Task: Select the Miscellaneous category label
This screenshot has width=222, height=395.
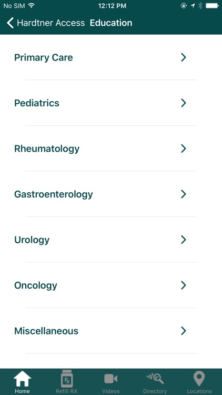Action: click(x=46, y=331)
